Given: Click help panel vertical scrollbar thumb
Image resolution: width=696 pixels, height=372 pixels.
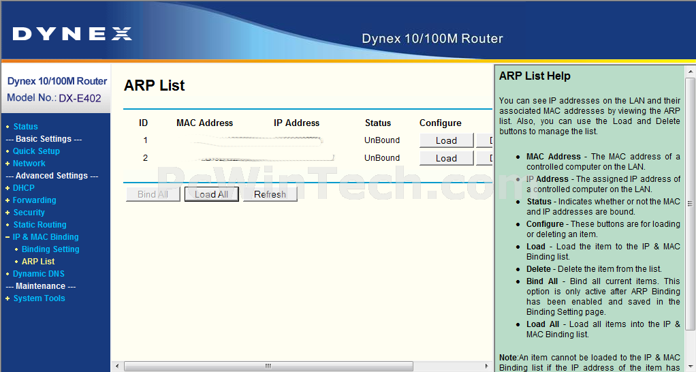Looking at the screenshot, I should 691,204.
